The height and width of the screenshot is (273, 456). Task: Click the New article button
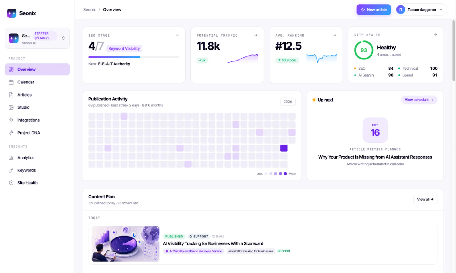374,10
